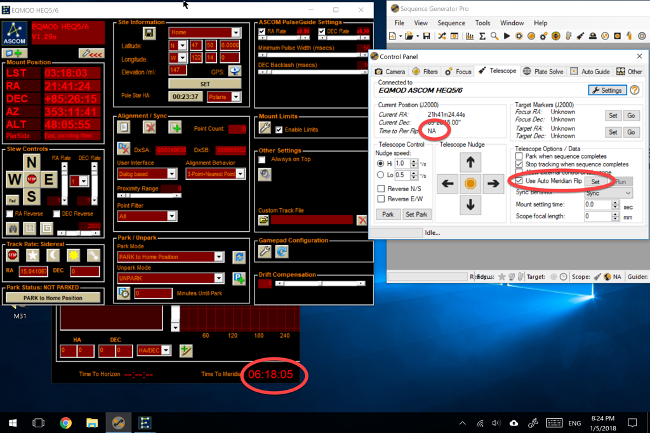Click the save icon in Site Information

click(x=149, y=33)
